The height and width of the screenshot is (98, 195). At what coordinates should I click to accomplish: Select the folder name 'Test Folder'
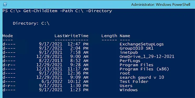[x=134, y=82]
